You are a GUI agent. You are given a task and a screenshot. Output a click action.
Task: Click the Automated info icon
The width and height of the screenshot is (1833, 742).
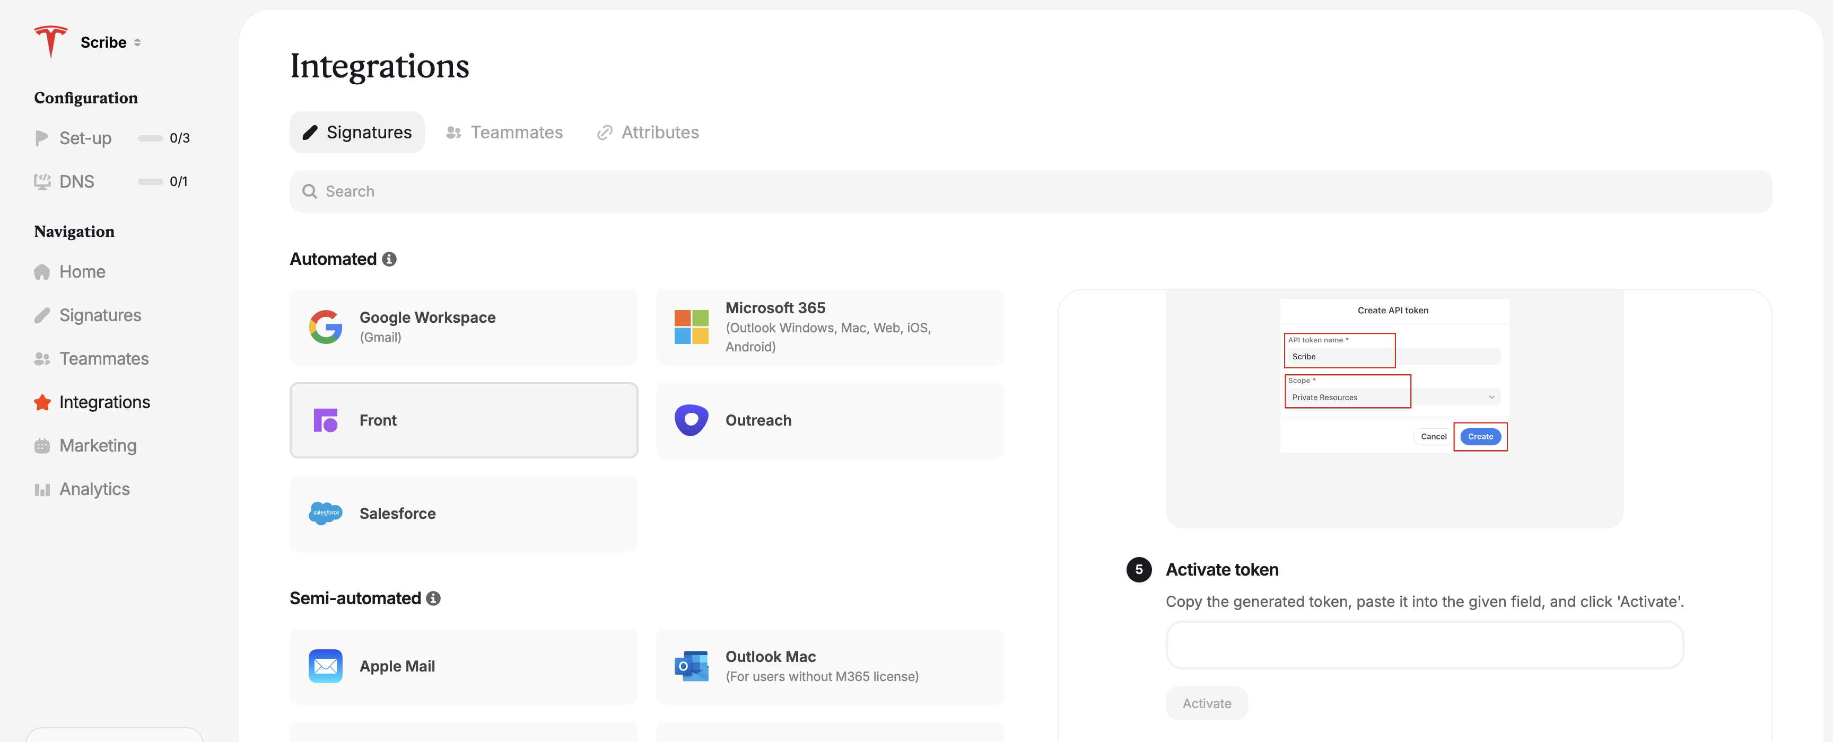click(389, 259)
